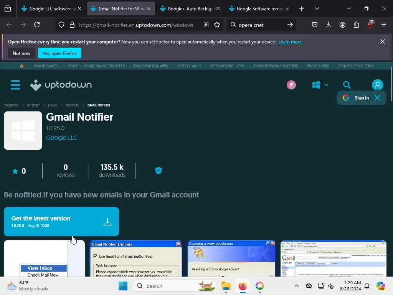
Task: Close the Firefox restart notification bar
Action: [x=383, y=41]
